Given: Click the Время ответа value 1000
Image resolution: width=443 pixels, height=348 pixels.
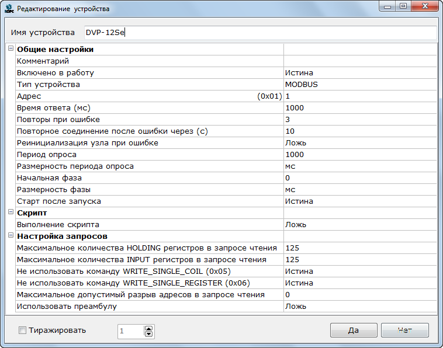Looking at the screenshot, I should point(359,108).
